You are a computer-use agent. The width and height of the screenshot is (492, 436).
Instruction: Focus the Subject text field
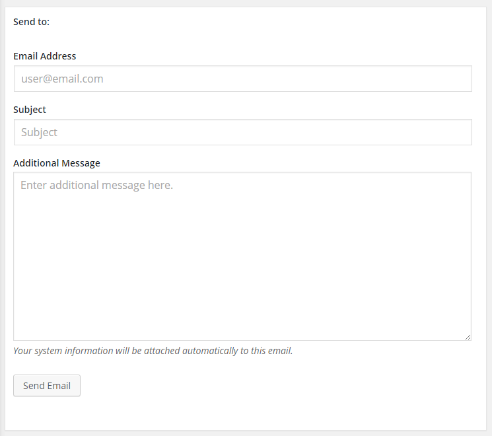242,132
